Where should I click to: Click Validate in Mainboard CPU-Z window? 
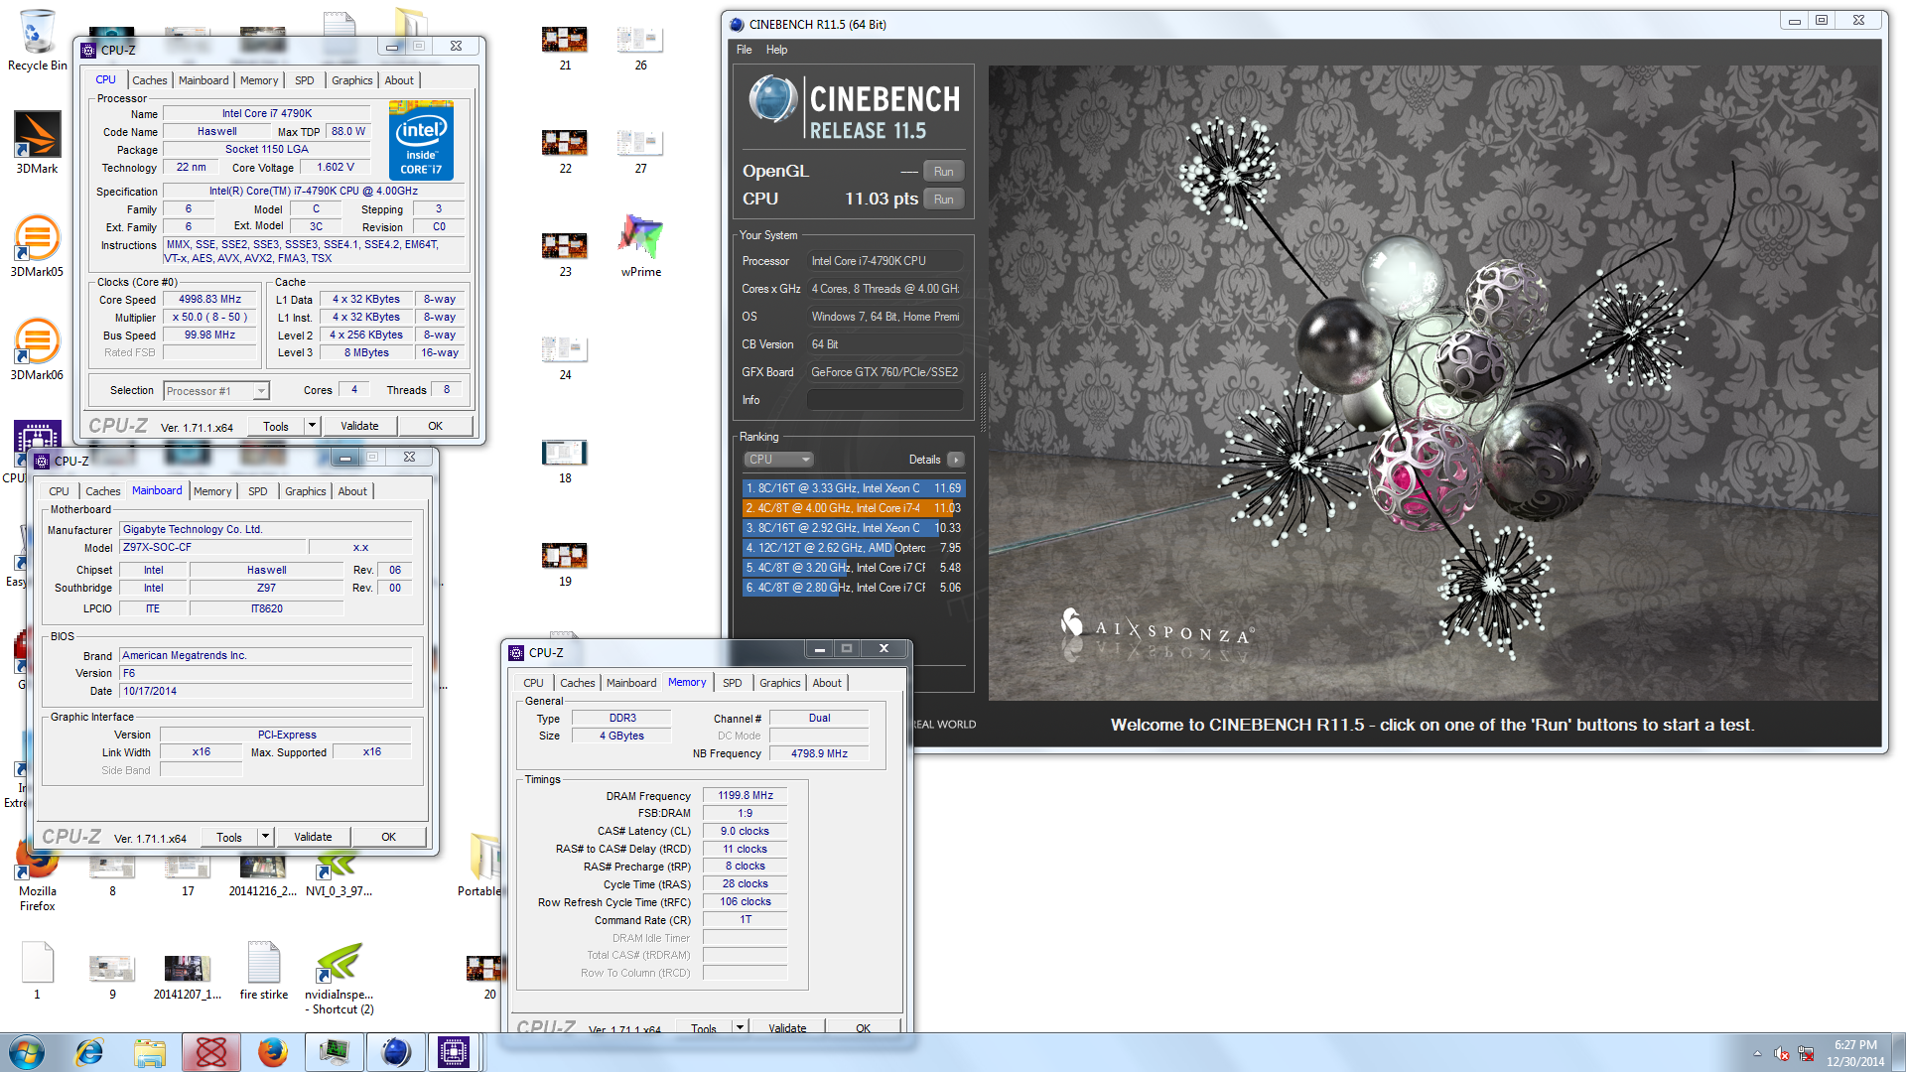(313, 837)
